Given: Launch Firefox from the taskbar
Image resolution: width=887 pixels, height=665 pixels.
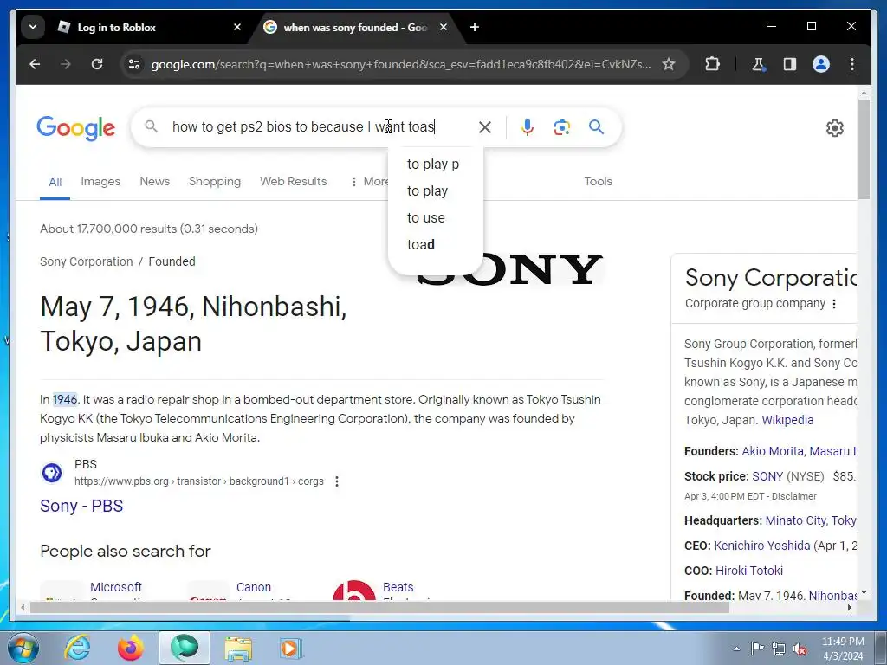Looking at the screenshot, I should (130, 648).
